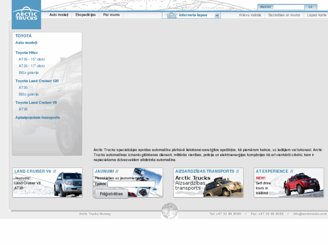Click the small Arctic Trucks logo in dropdown

[171, 15]
